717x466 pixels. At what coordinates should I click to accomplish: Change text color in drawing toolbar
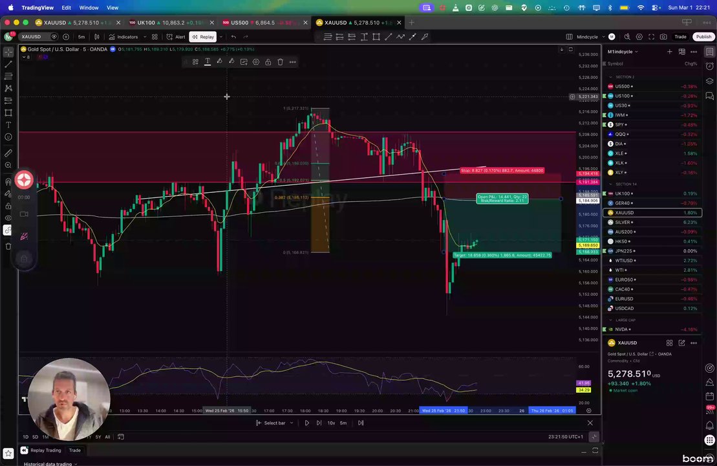click(x=208, y=61)
